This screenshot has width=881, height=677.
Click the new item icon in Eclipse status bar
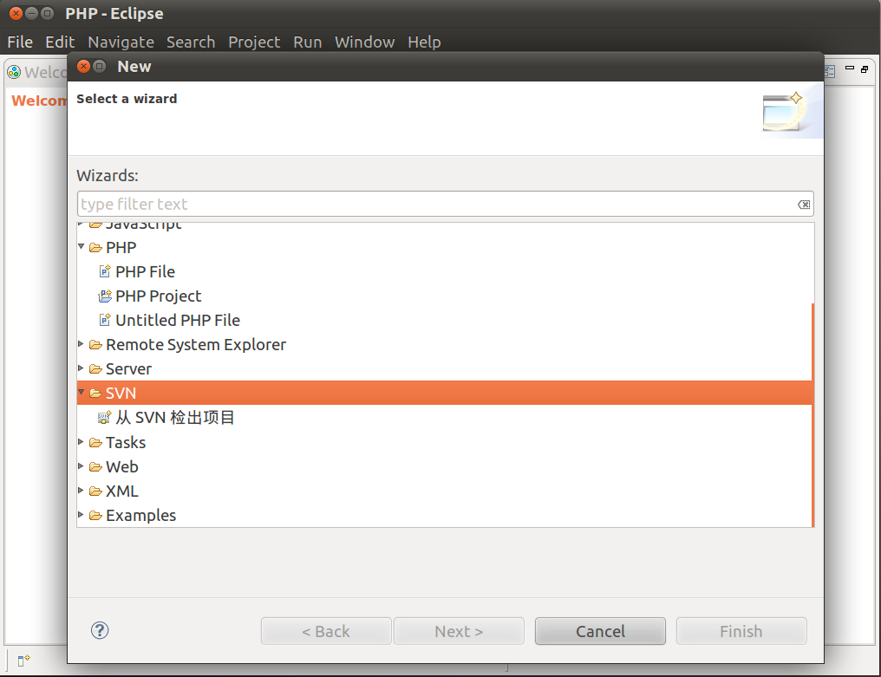click(23, 661)
